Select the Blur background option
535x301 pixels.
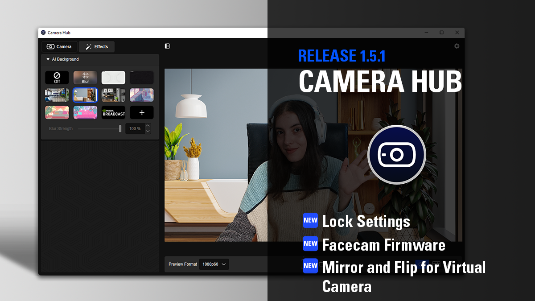tap(85, 78)
